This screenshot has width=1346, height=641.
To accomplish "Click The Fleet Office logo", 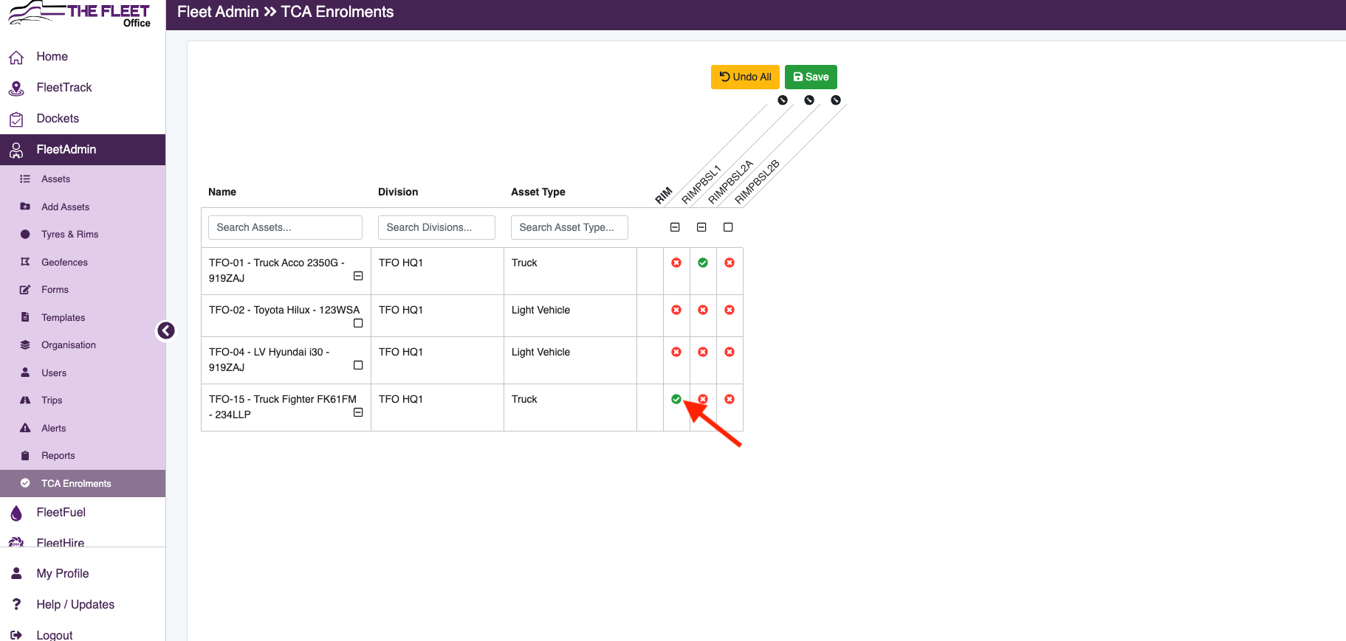I will pyautogui.click(x=80, y=14).
